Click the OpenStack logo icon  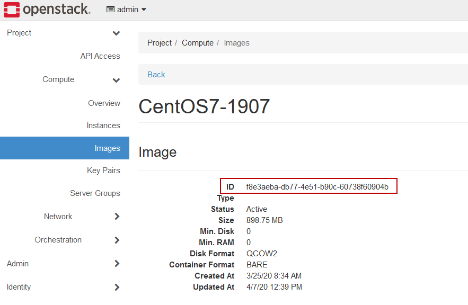click(12, 10)
